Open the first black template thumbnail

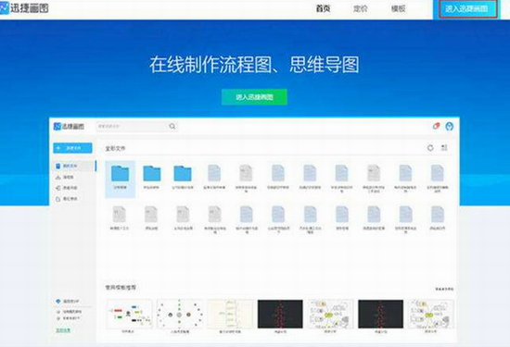pos(280,314)
